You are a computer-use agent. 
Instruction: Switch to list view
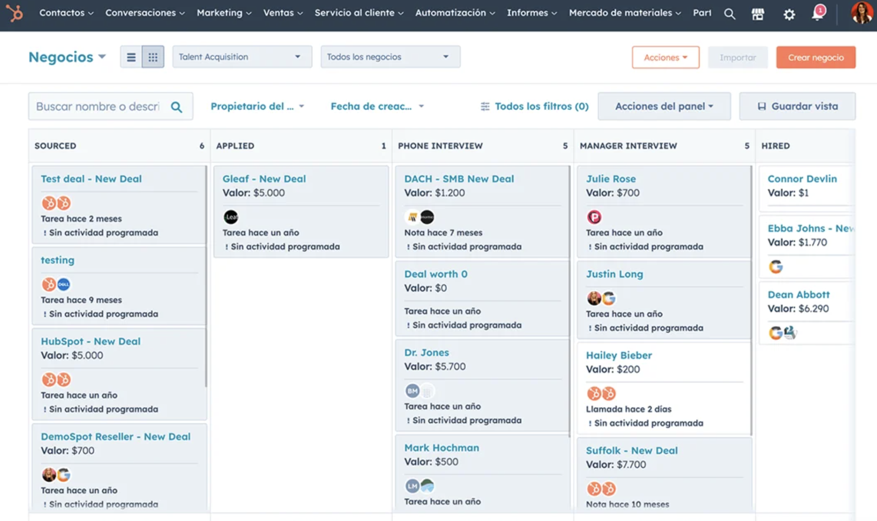[131, 57]
